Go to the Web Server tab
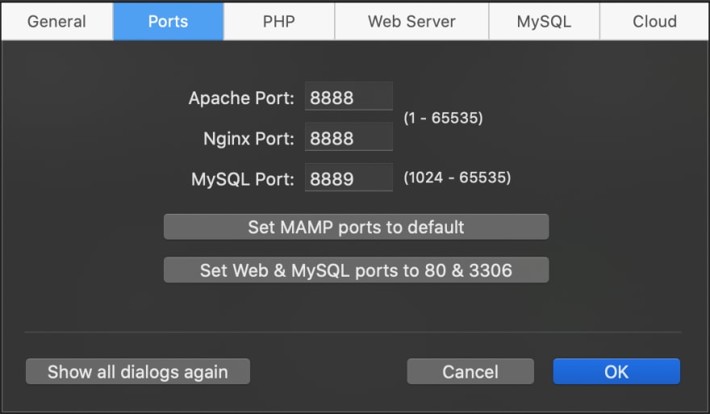The height and width of the screenshot is (414, 710). pos(411,21)
